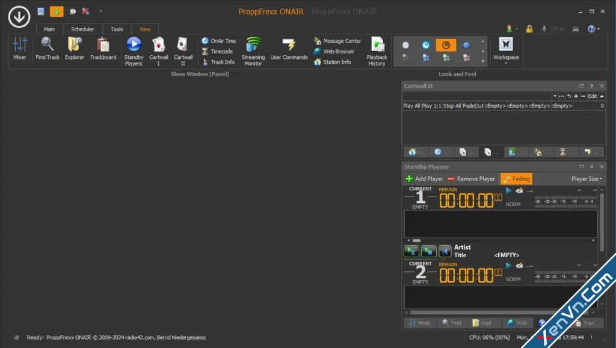This screenshot has width=616, height=348.
Task: Click FadeOut in Cartwall II
Action: click(473, 106)
